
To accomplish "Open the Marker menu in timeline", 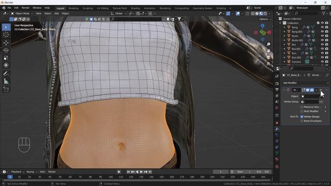I will 52,172.
